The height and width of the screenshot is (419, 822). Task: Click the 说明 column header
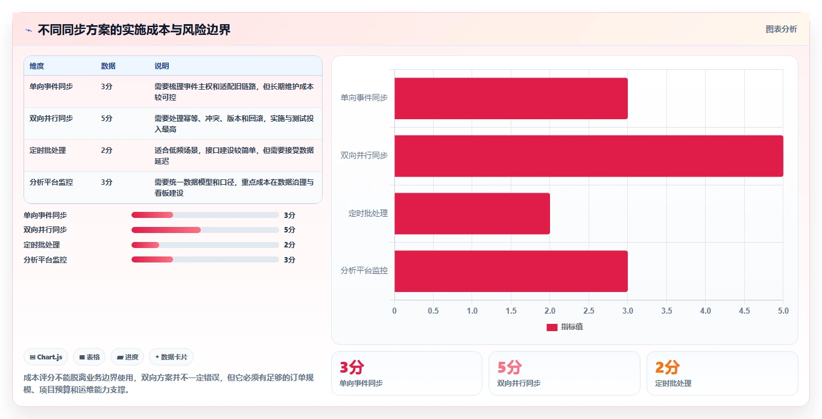(162, 66)
